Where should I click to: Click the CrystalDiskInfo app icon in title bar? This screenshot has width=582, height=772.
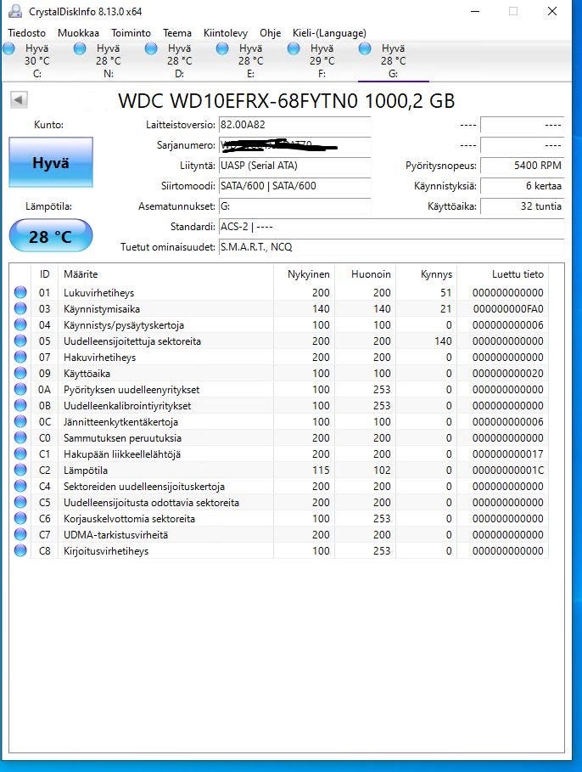tap(16, 11)
